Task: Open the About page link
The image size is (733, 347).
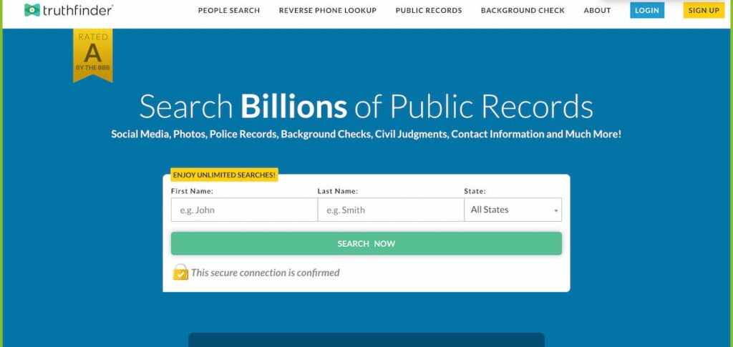Action: (x=598, y=10)
